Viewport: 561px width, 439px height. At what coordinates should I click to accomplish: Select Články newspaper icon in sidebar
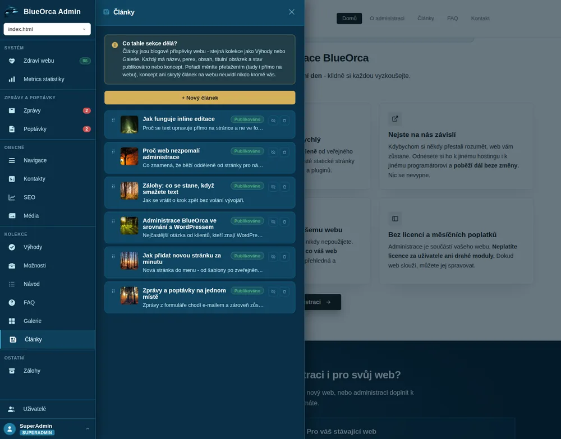pos(13,339)
